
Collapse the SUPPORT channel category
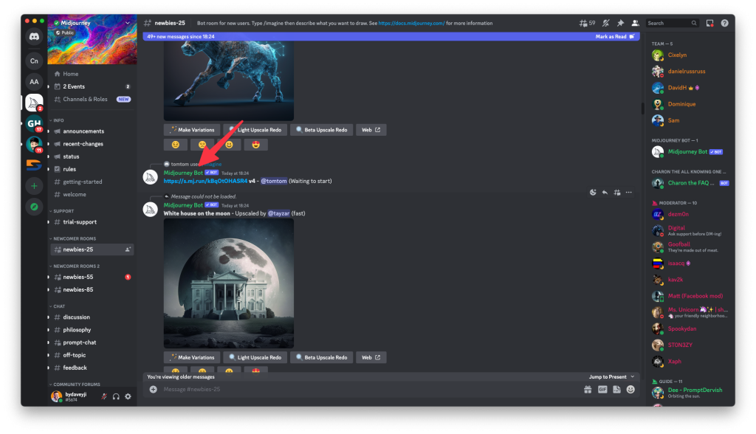(62, 211)
